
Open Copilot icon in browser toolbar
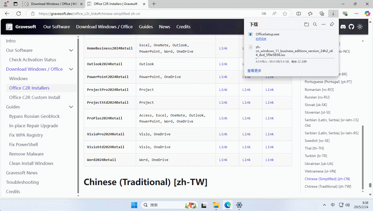click(x=367, y=14)
